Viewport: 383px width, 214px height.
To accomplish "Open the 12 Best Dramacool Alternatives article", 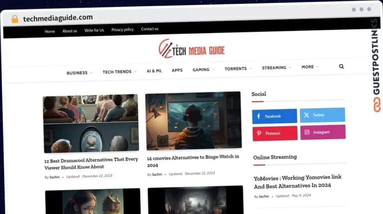I will (x=91, y=163).
